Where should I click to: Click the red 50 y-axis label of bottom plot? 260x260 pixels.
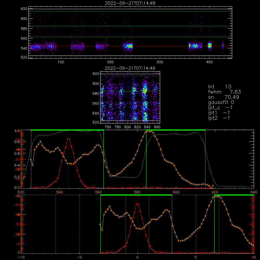coord(18,205)
